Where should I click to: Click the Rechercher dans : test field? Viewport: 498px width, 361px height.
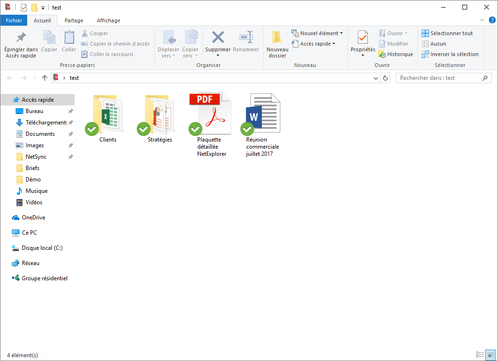point(443,78)
